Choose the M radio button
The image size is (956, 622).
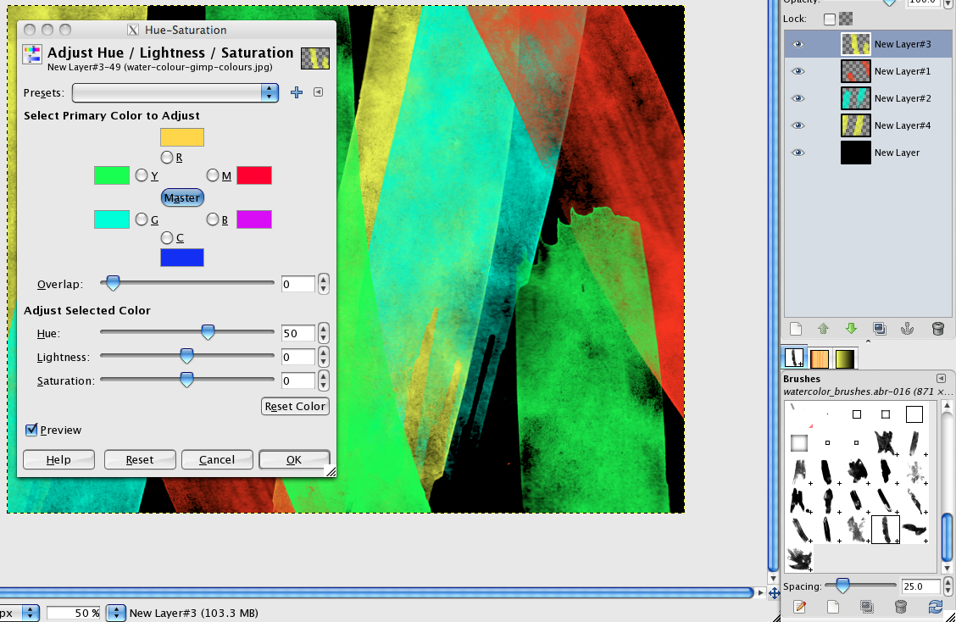212,175
